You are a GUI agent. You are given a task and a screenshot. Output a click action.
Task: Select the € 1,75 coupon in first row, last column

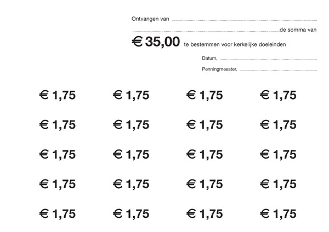(x=278, y=95)
